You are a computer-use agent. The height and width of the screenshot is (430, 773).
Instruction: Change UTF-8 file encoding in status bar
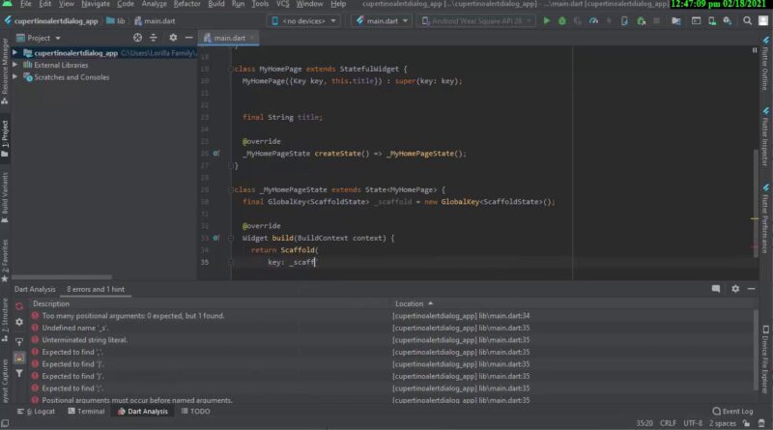click(693, 423)
